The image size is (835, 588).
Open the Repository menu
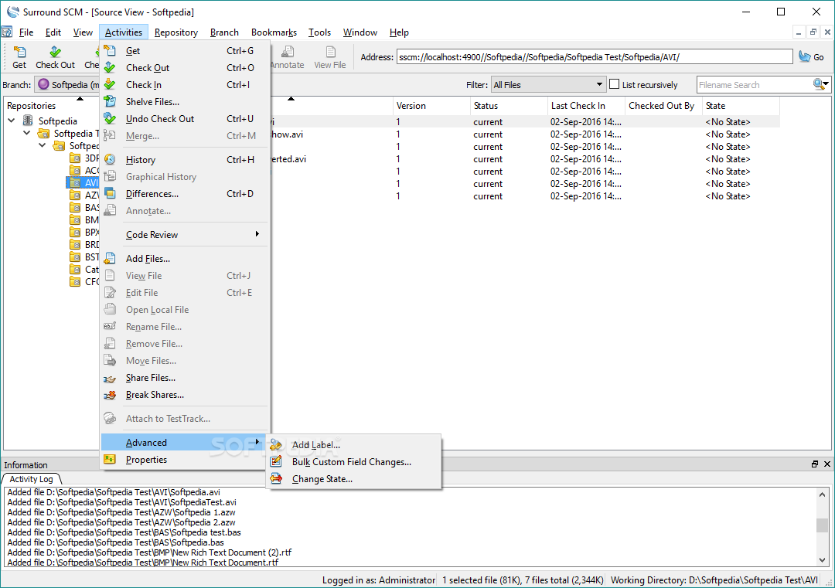pyautogui.click(x=176, y=32)
